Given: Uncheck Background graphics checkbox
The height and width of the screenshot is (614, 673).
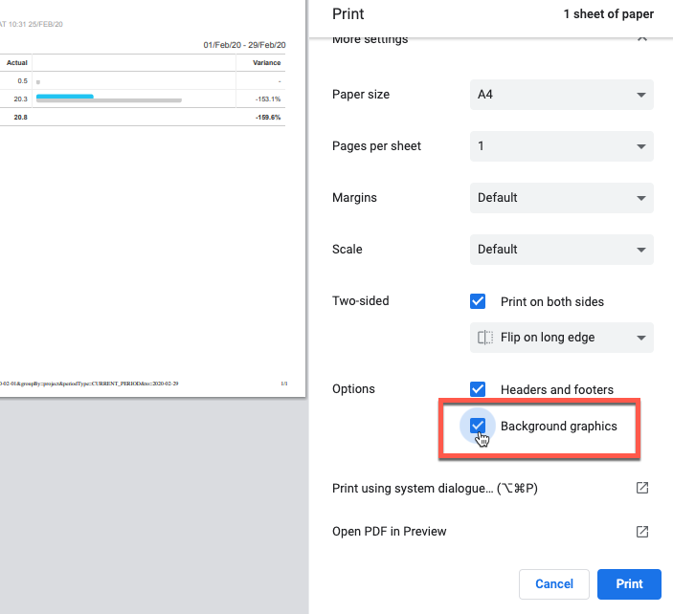Looking at the screenshot, I should coord(479,426).
